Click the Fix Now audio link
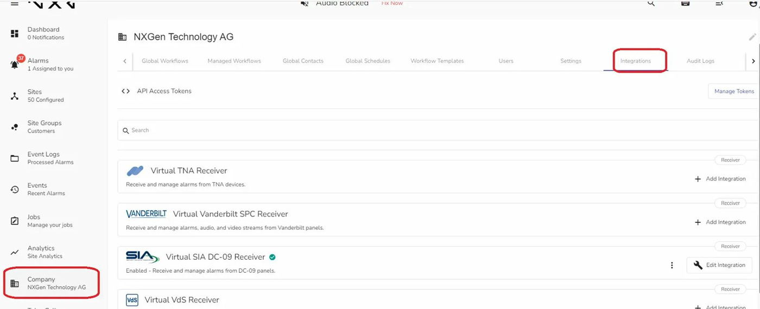Image resolution: width=760 pixels, height=309 pixels. click(392, 3)
